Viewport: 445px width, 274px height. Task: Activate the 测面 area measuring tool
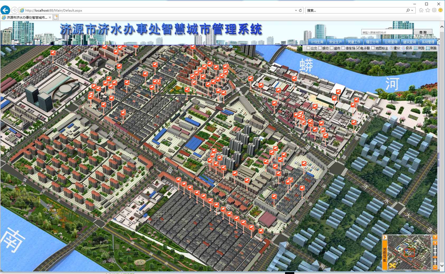tap(428, 48)
